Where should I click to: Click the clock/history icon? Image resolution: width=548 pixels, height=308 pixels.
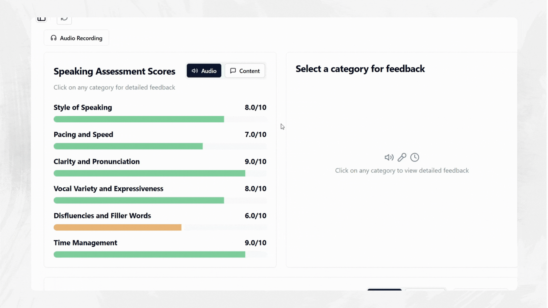point(415,157)
